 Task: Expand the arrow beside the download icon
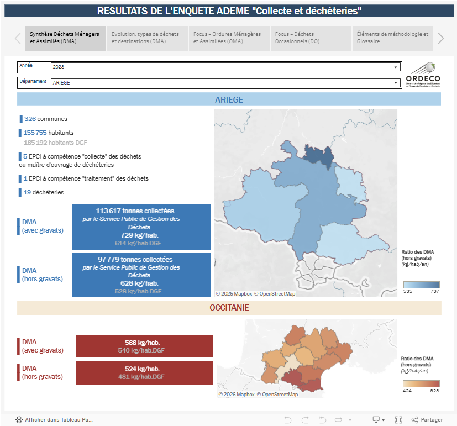pos(384,420)
